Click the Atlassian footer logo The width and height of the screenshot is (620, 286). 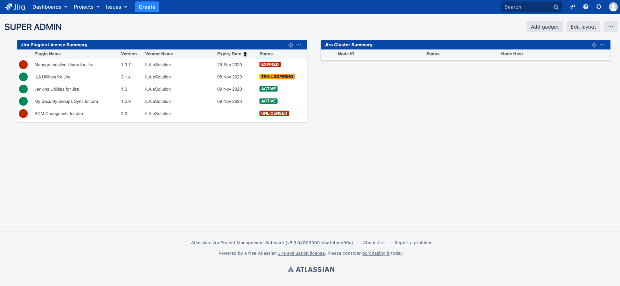311,269
